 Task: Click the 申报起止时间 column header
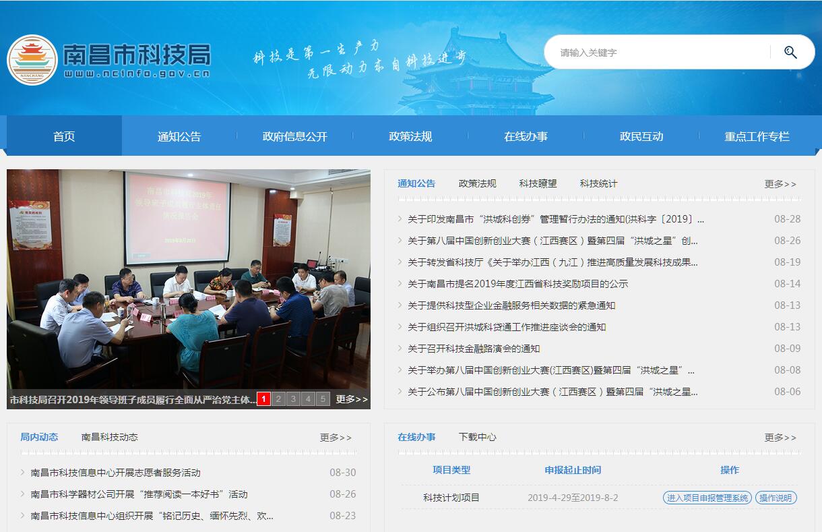click(x=573, y=470)
